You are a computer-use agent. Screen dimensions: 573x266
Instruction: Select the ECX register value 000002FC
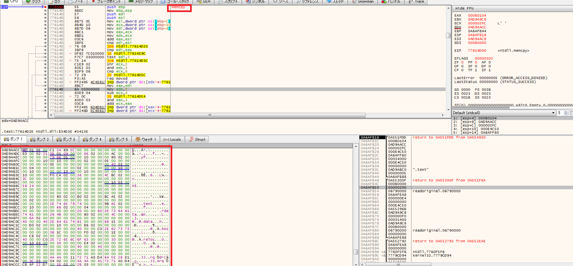coord(477,23)
